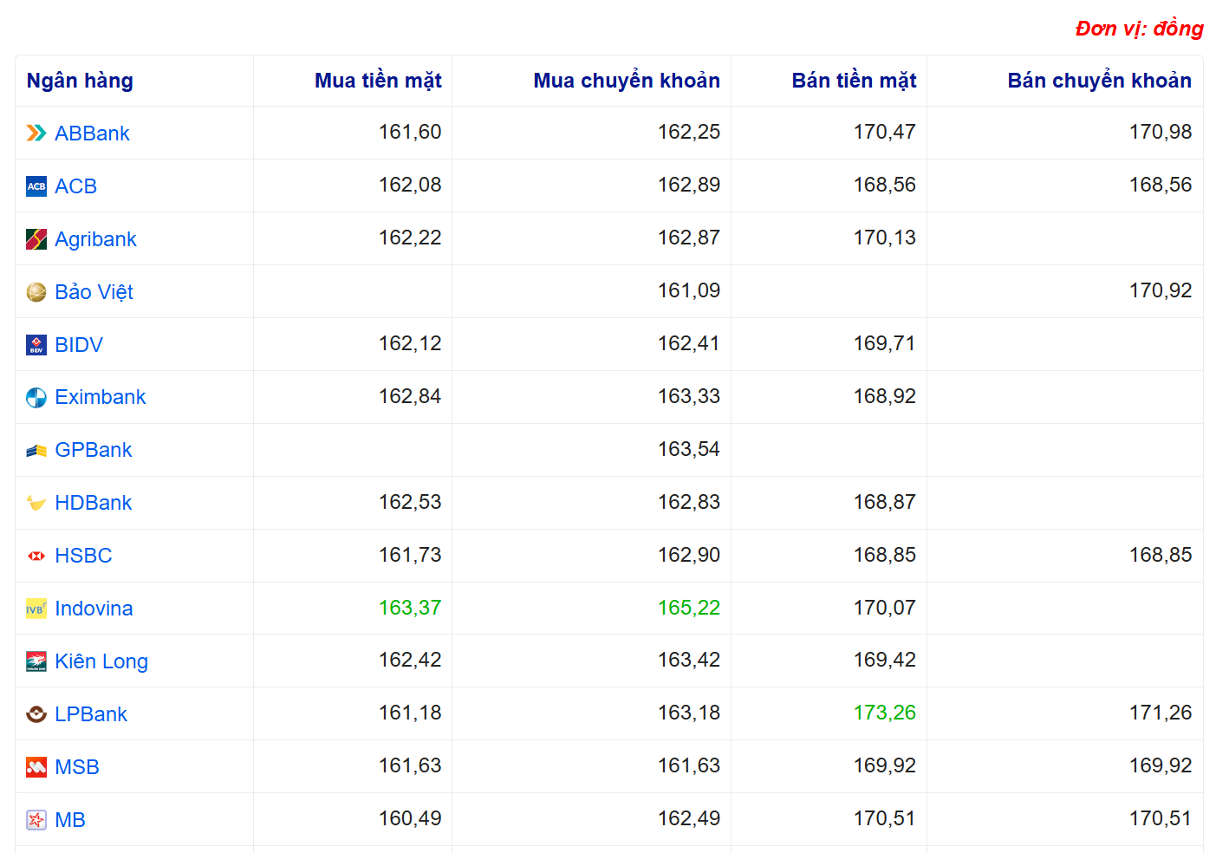
Task: Click the BIDV logo icon
Action: click(36, 345)
